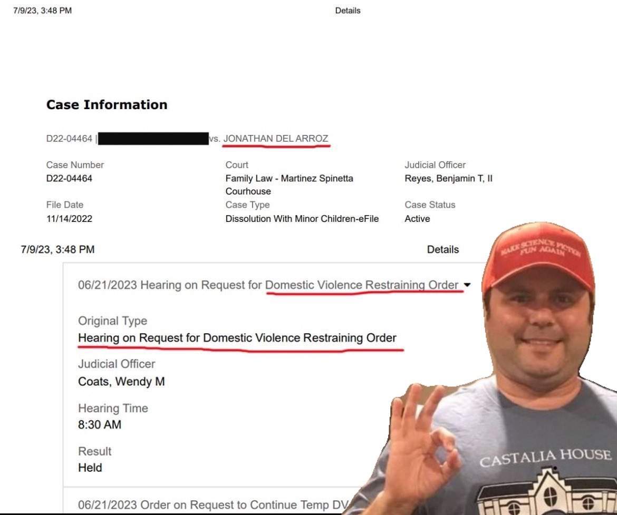Select the Case Status label
617x515 pixels.
click(x=430, y=205)
